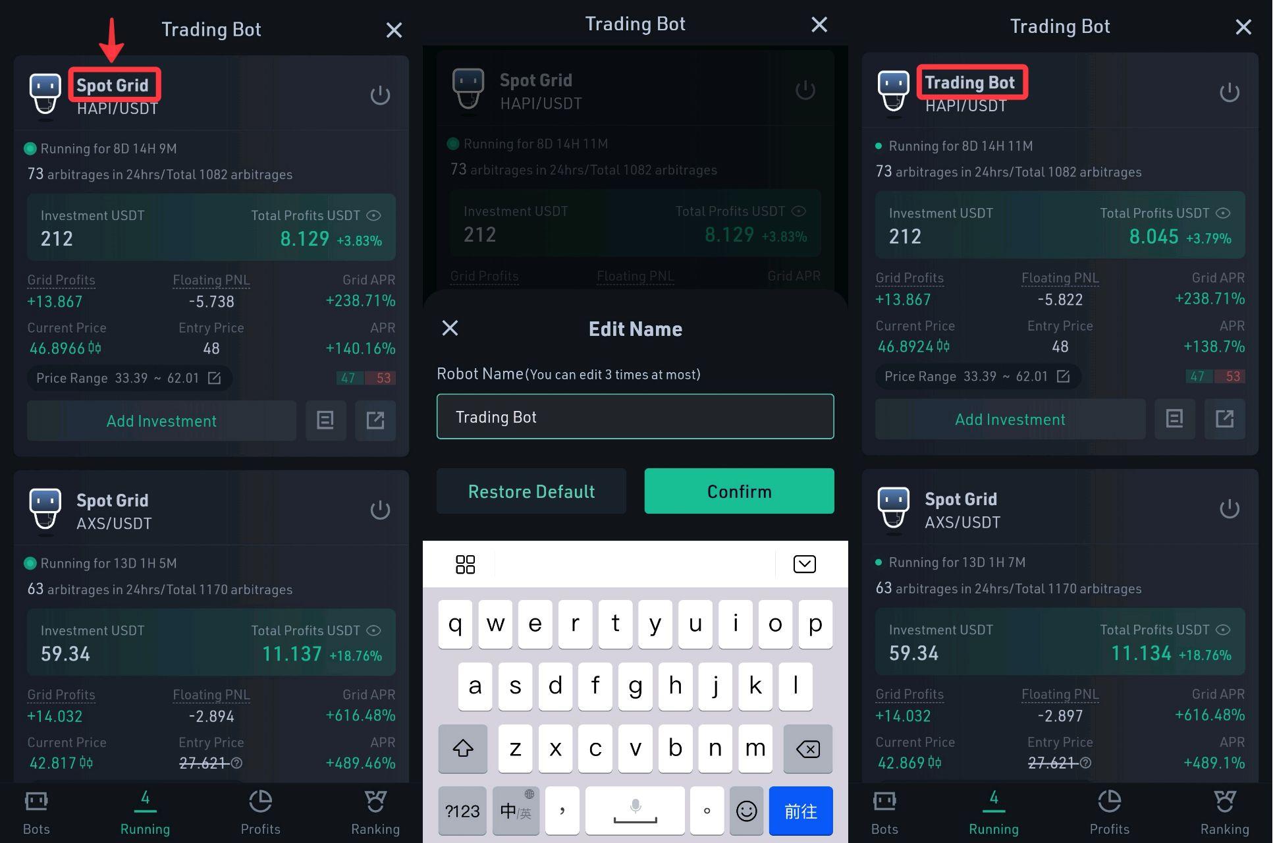Click the detail/list icon on HAPI/USDT card
Image resolution: width=1273 pixels, height=843 pixels.
click(327, 421)
